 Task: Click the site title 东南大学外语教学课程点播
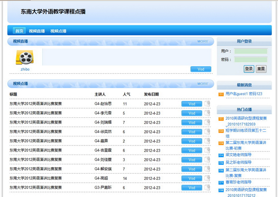click(x=53, y=12)
